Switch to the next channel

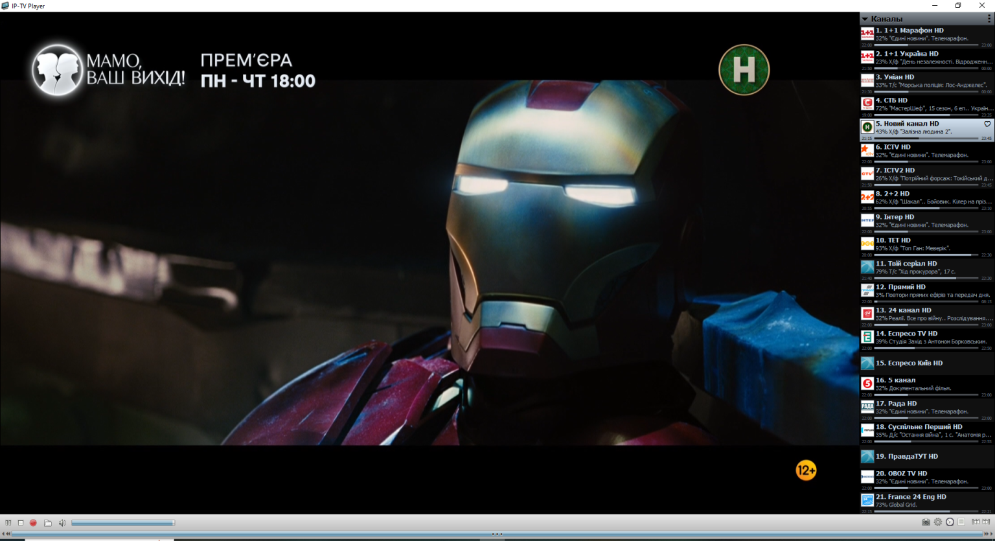pos(986,522)
